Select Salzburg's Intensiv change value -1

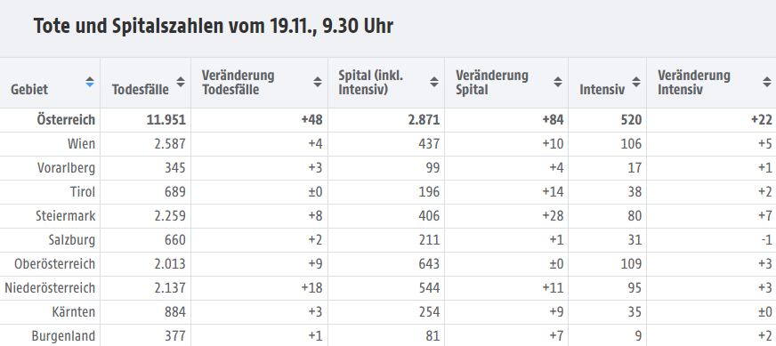tap(766, 240)
